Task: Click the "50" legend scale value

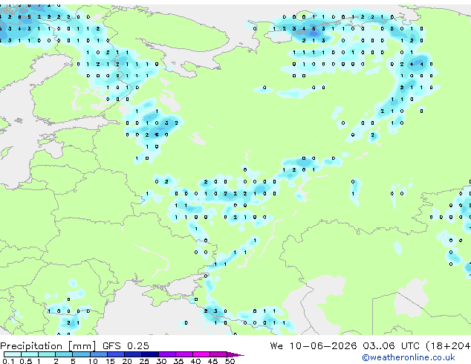Action: pyautogui.click(x=230, y=361)
